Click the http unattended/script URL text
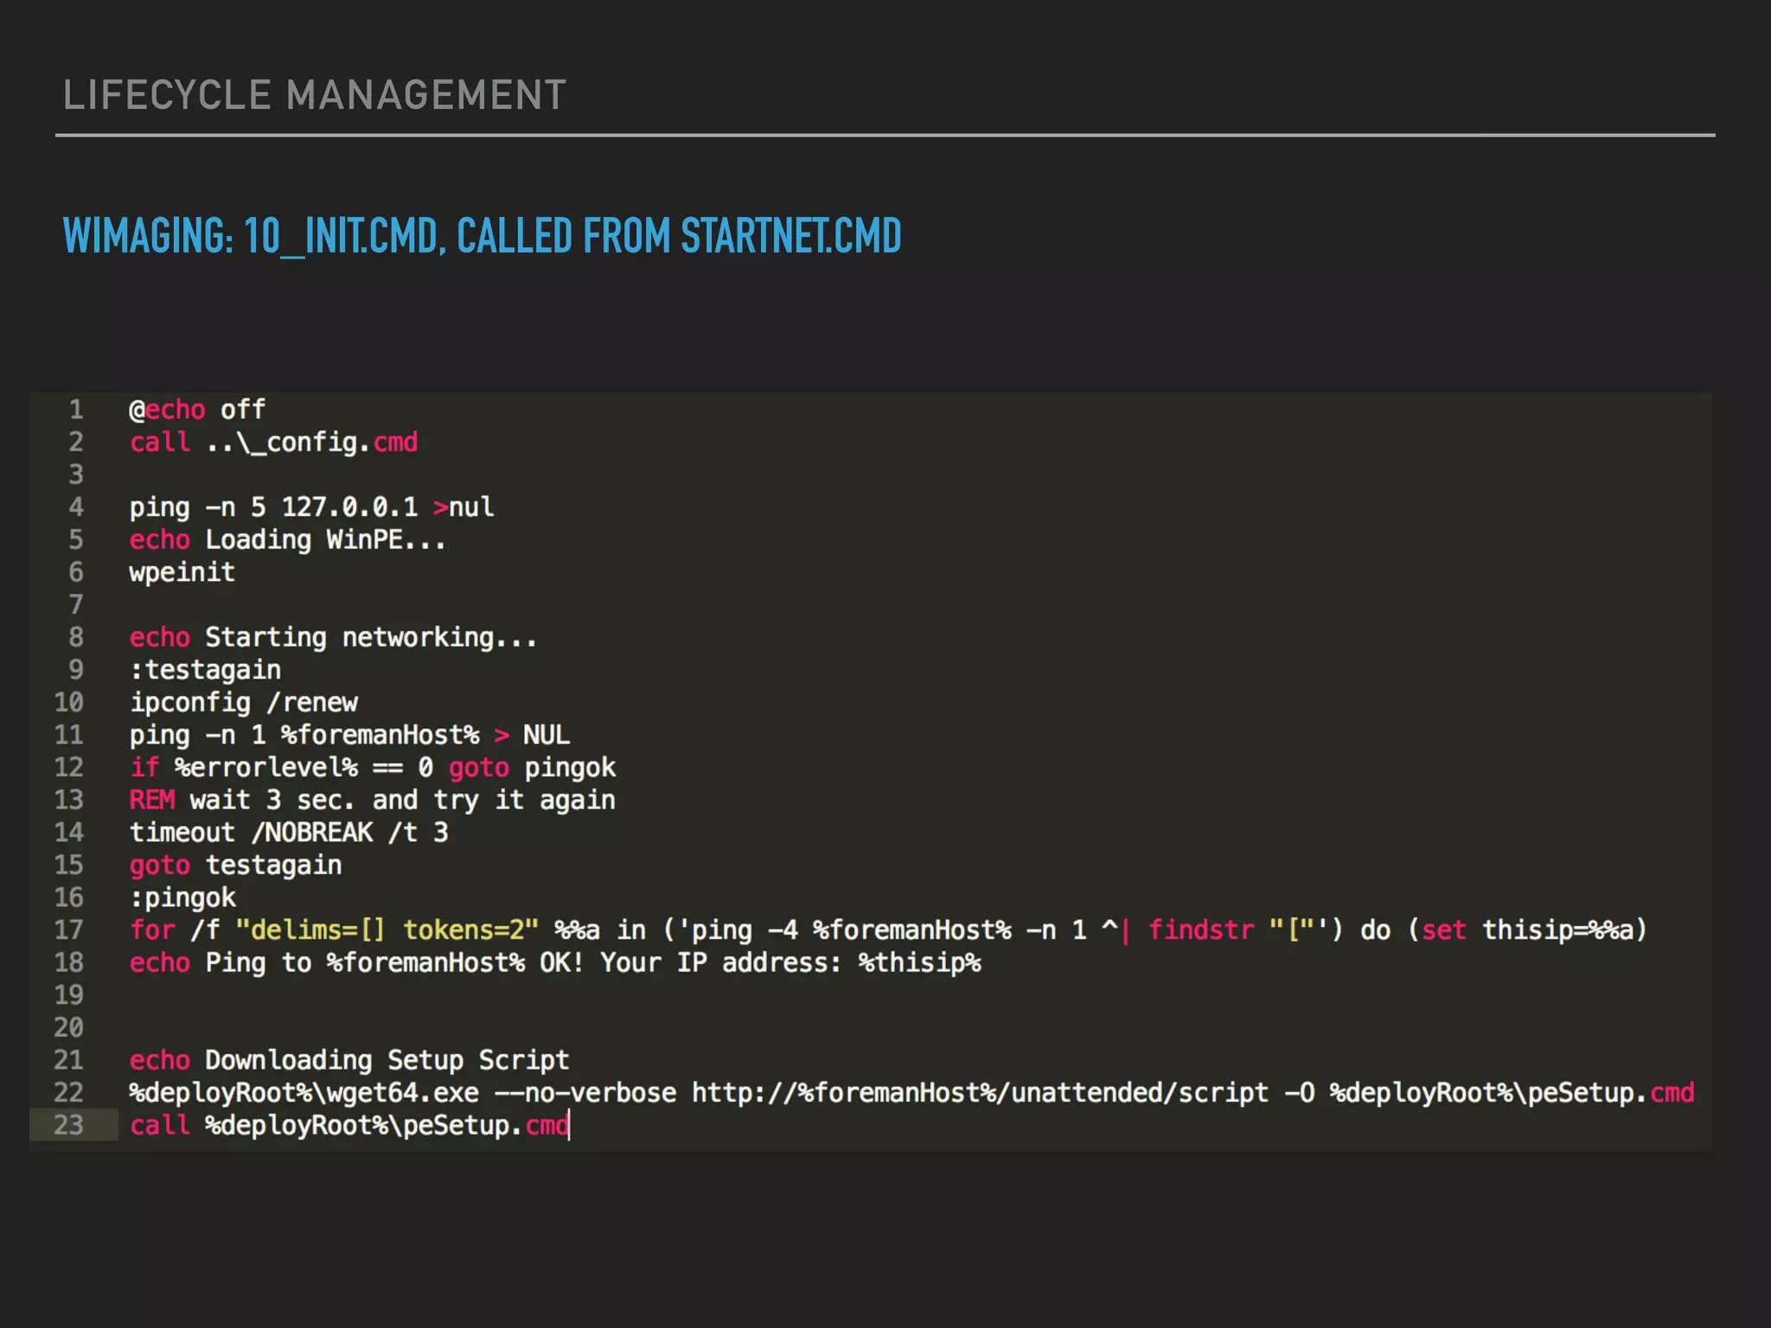 (979, 1093)
